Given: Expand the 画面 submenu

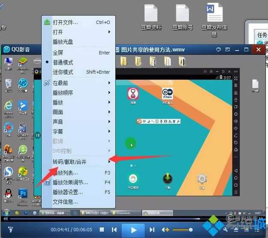Looking at the screenshot, I should click(79, 112).
